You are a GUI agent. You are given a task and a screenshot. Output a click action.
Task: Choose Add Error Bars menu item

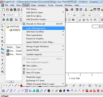pos(43,16)
